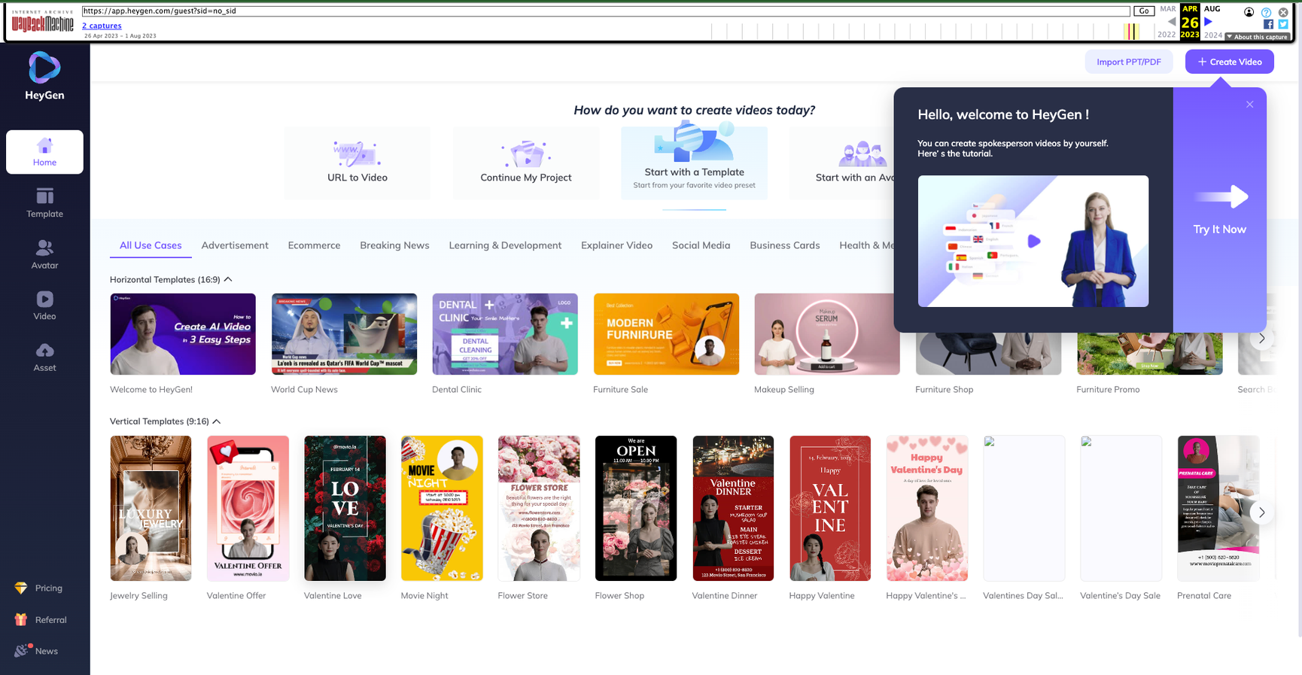This screenshot has height=675, width=1302.
Task: Open News in the sidebar
Action: pos(36,651)
